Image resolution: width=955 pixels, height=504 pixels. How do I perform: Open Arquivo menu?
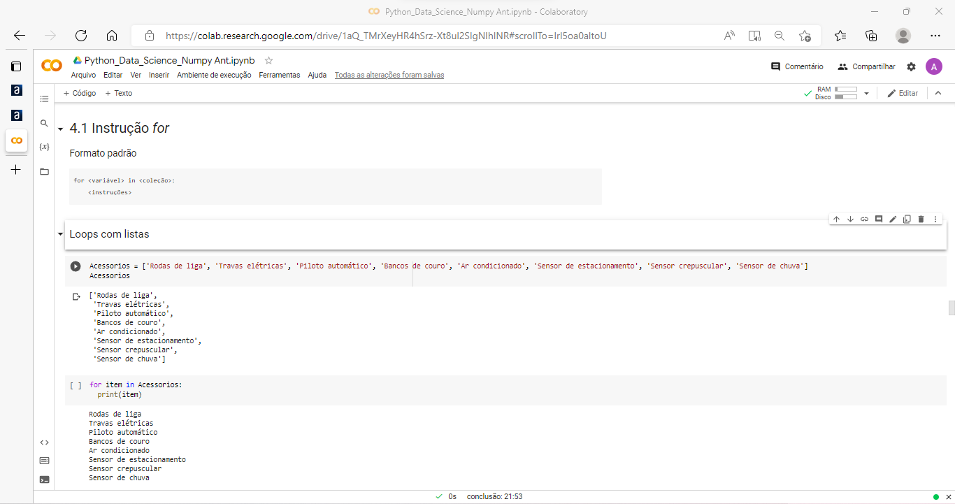[x=84, y=75]
